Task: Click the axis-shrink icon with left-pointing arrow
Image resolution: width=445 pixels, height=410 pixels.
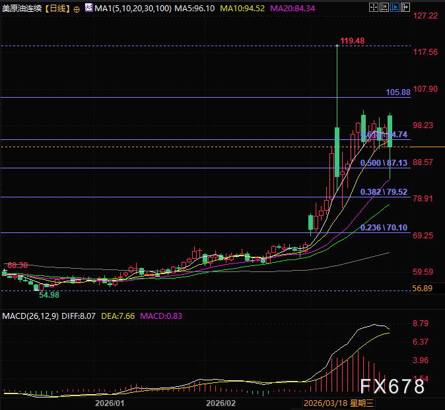Action: coord(384,8)
